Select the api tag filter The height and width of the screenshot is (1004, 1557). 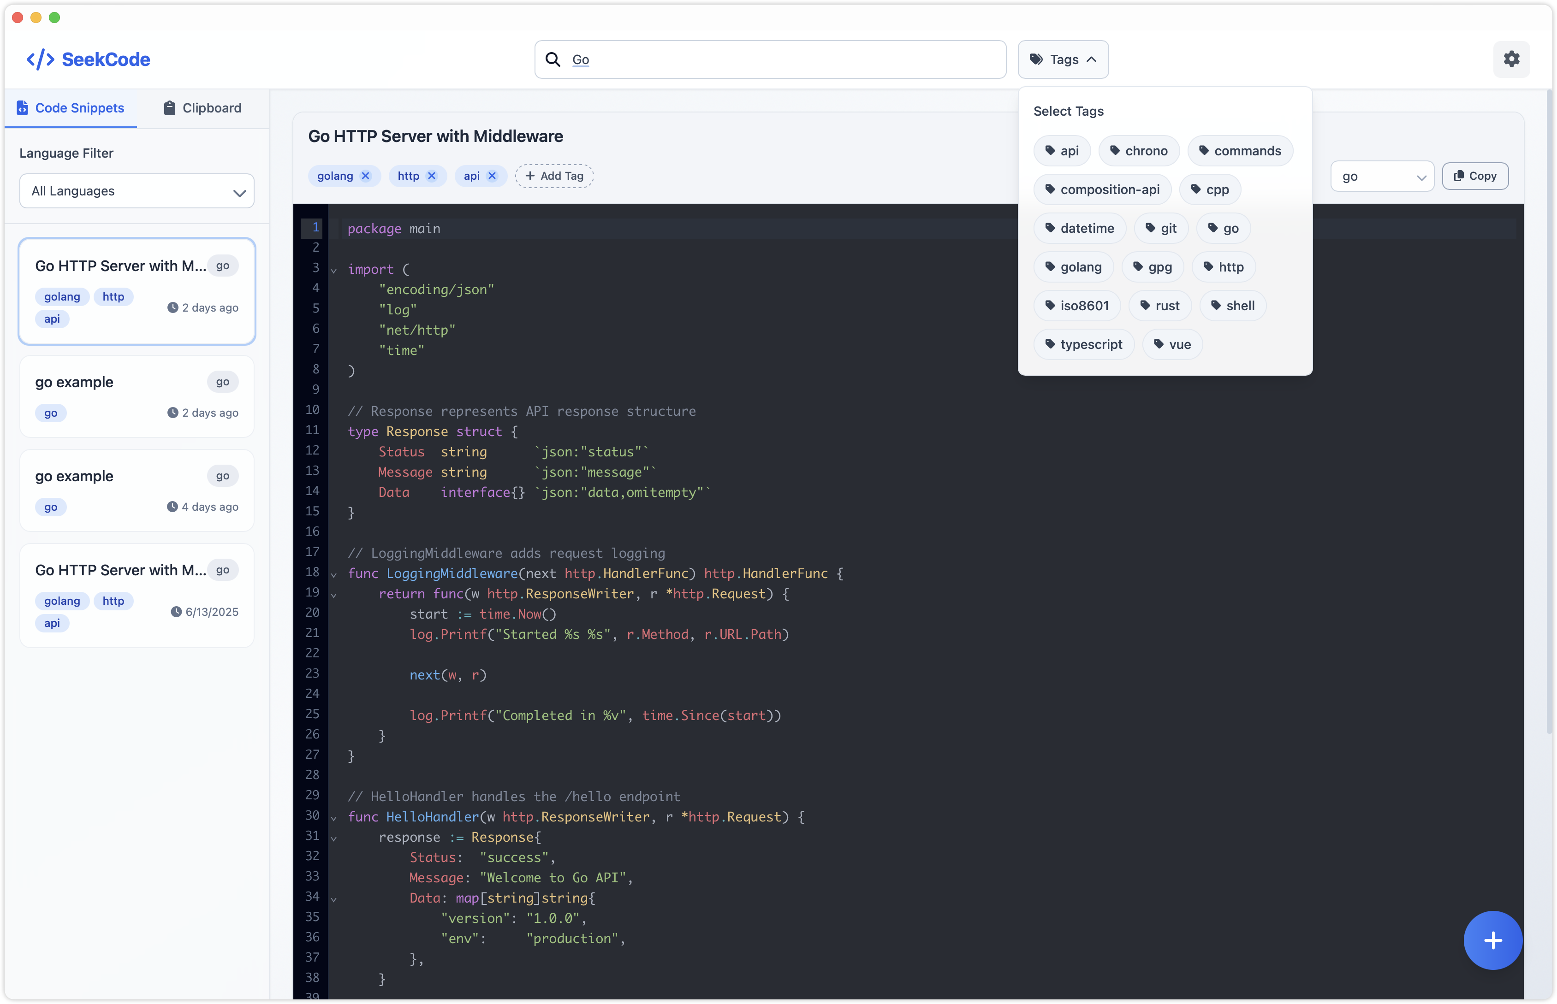pos(1061,151)
